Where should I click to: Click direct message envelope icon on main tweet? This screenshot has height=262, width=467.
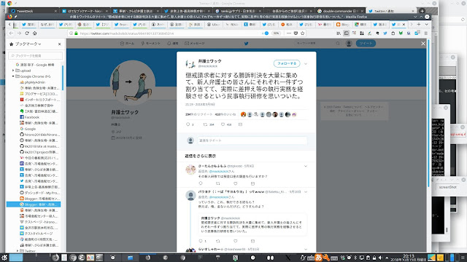(x=240, y=124)
